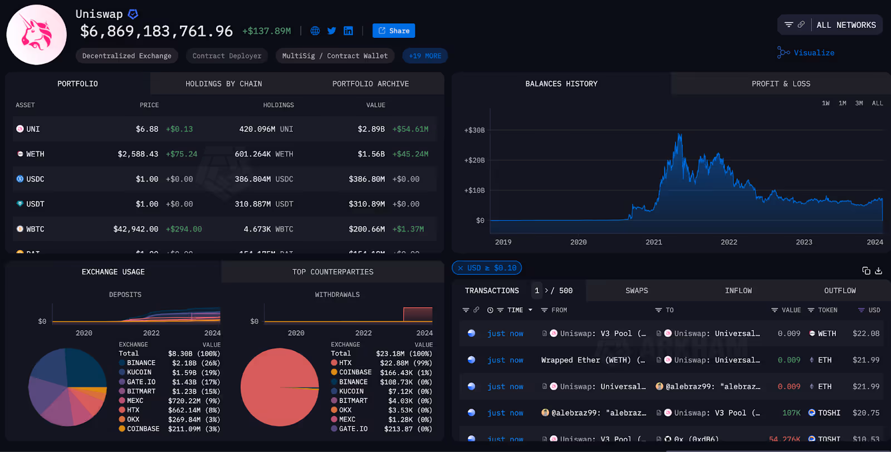Click the USDC token icon in portfolio
This screenshot has height=452, width=891.
tap(20, 179)
